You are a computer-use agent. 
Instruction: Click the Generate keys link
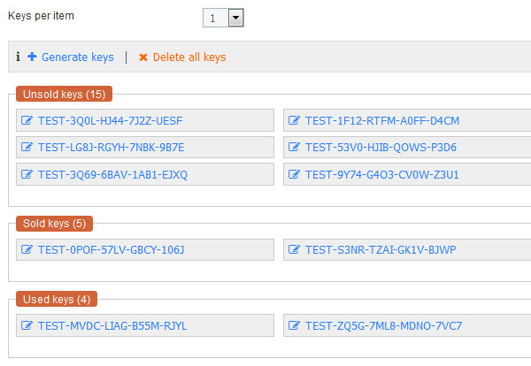pos(78,57)
